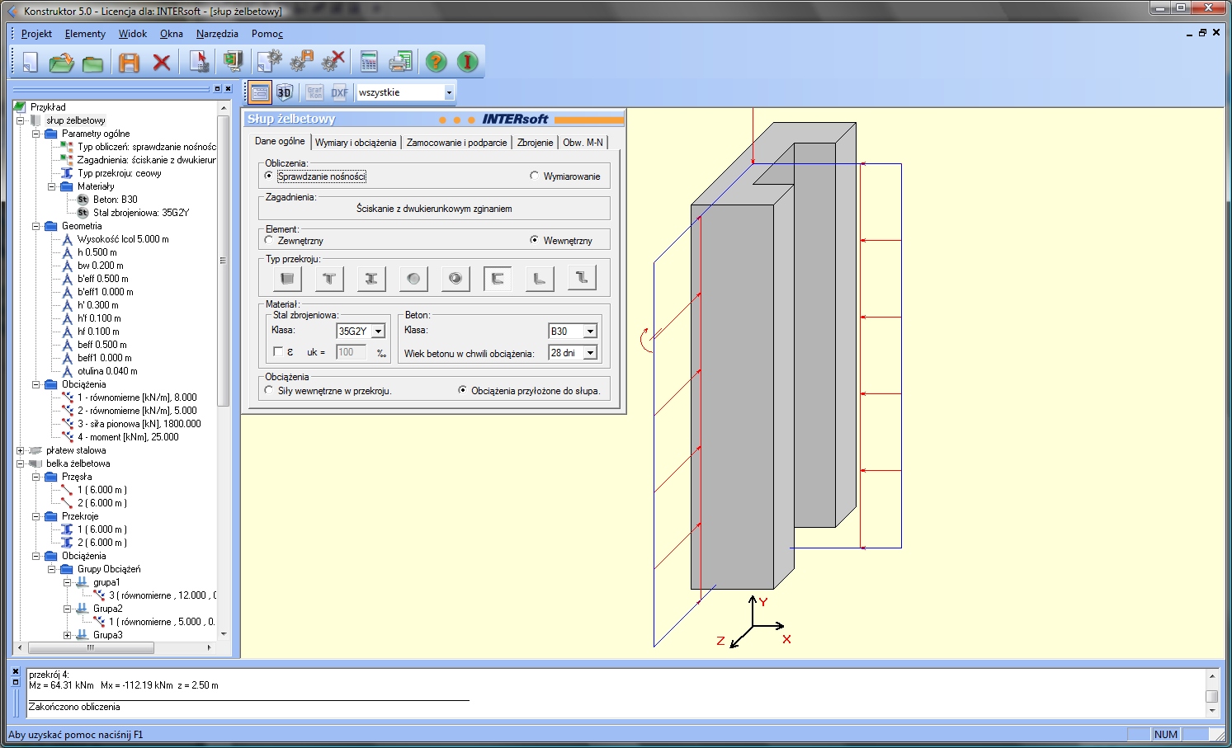Open the Pomoc menu

pos(267,34)
